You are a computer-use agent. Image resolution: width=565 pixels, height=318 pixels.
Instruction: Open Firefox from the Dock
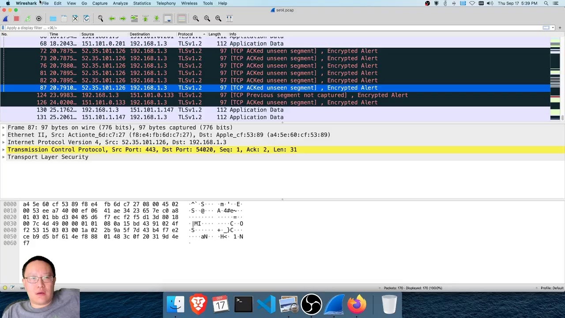click(x=357, y=304)
